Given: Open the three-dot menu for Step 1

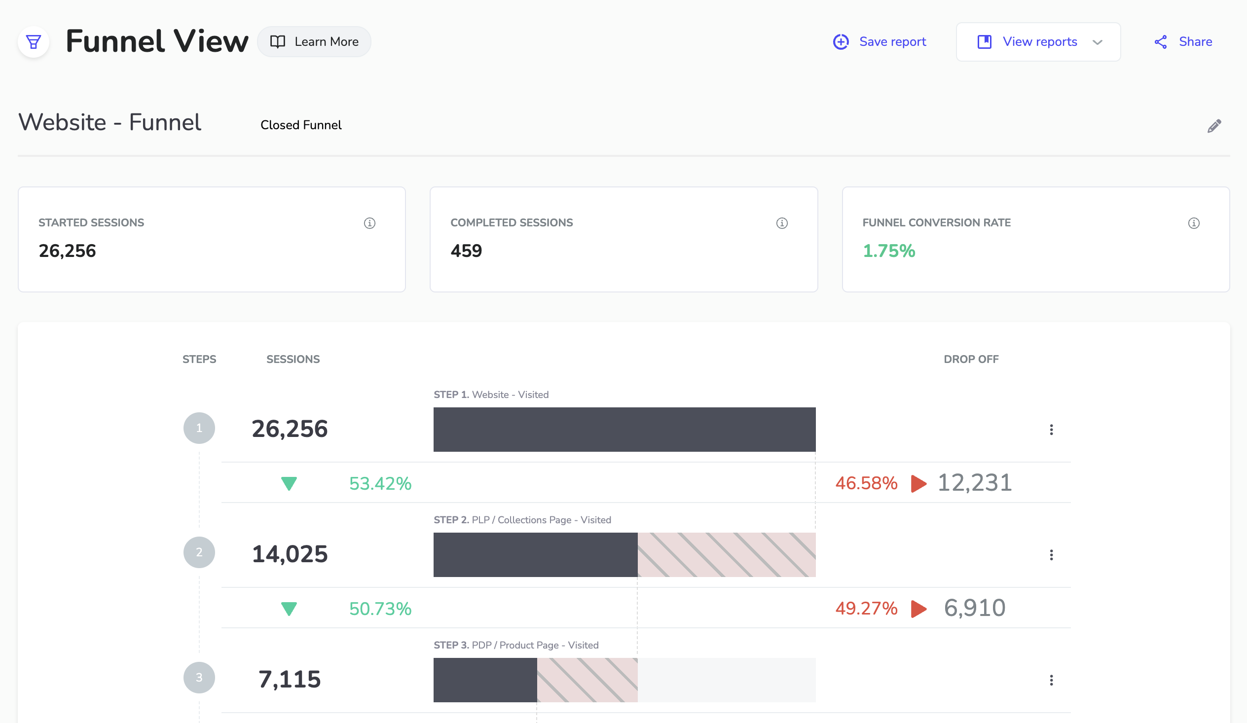Looking at the screenshot, I should pyautogui.click(x=1052, y=430).
